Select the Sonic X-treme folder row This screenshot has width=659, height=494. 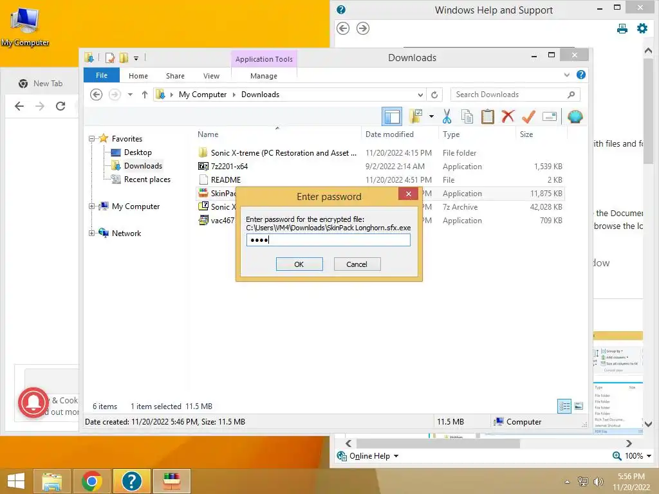coord(380,153)
